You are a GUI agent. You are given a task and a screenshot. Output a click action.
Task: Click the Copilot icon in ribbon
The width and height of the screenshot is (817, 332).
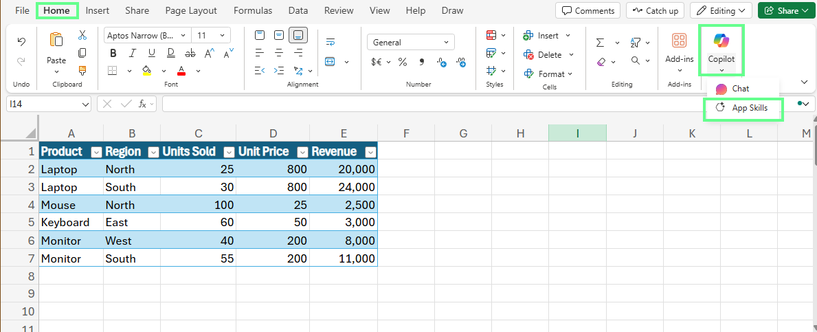[721, 41]
